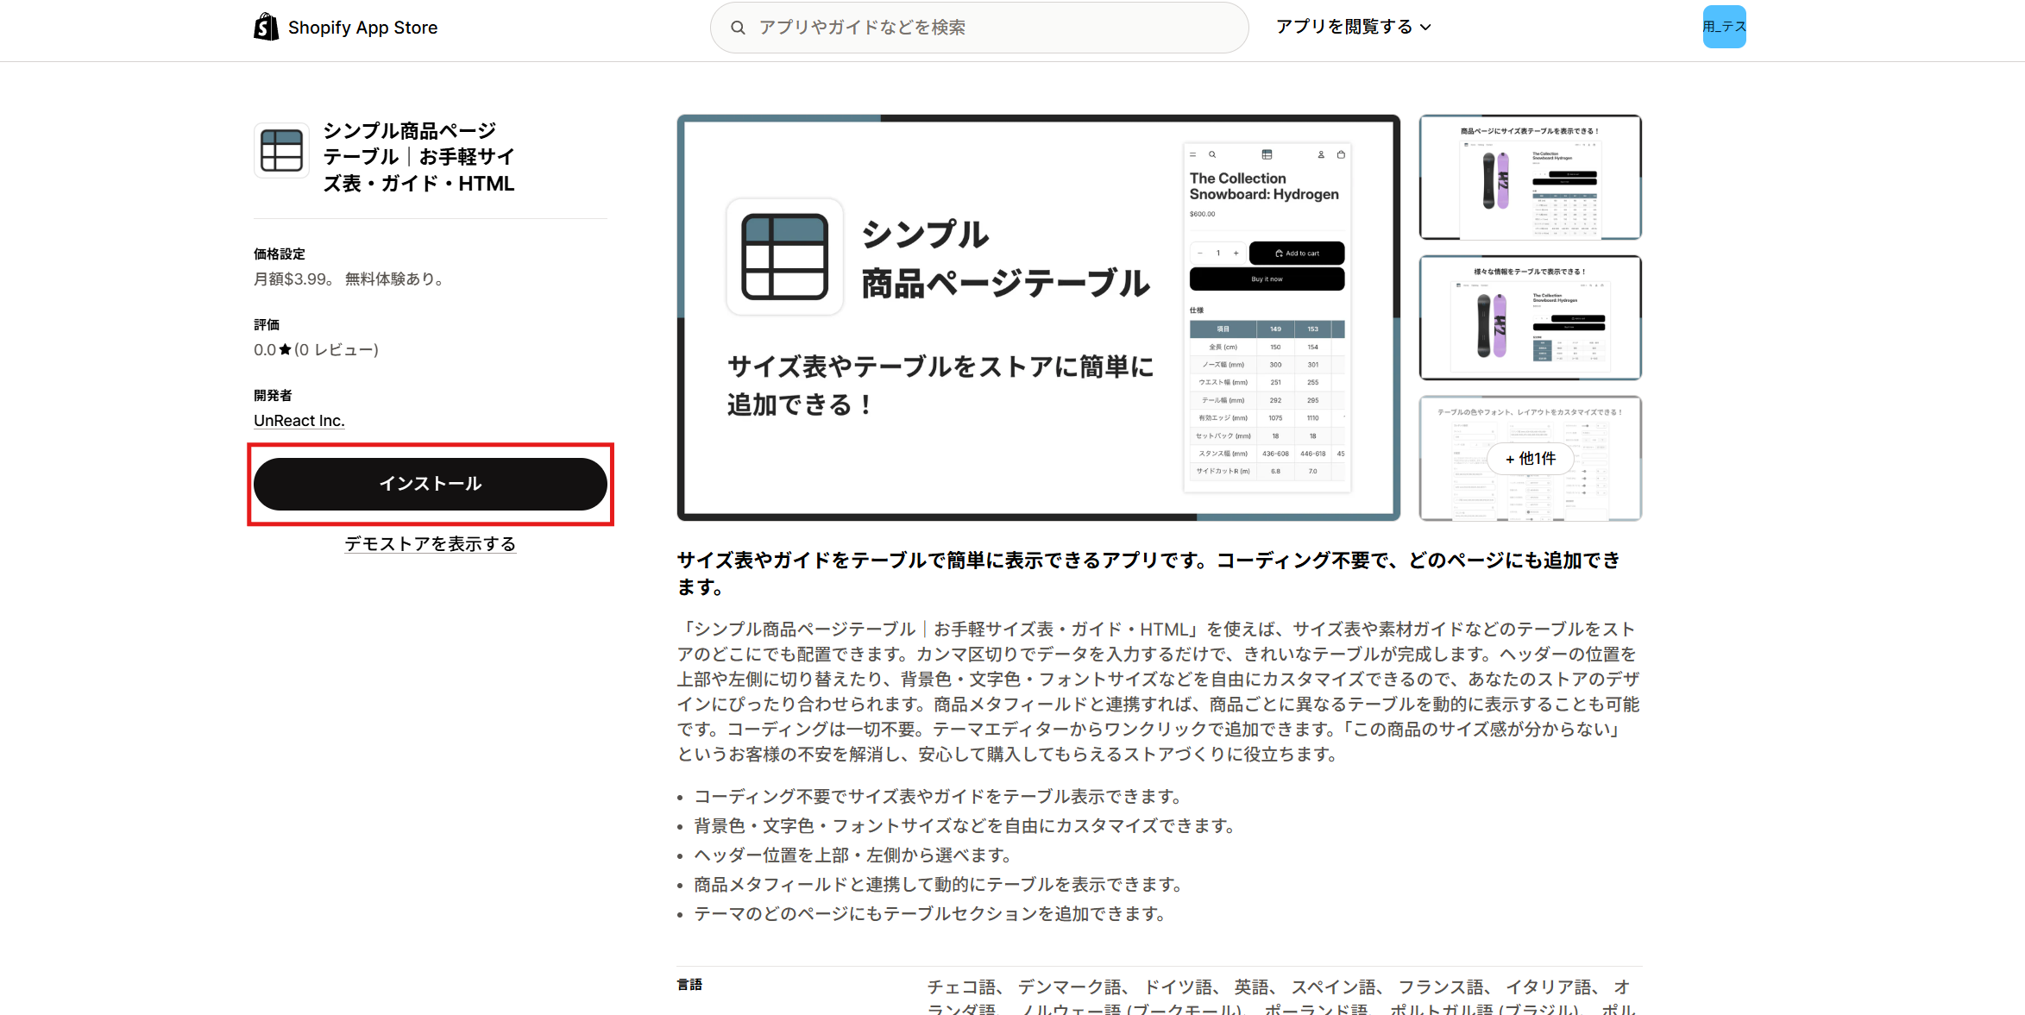This screenshot has width=2025, height=1015.
Task: Open thumbnail 商品ページにサイズ表テーブルを表示できる
Action: 1530,177
